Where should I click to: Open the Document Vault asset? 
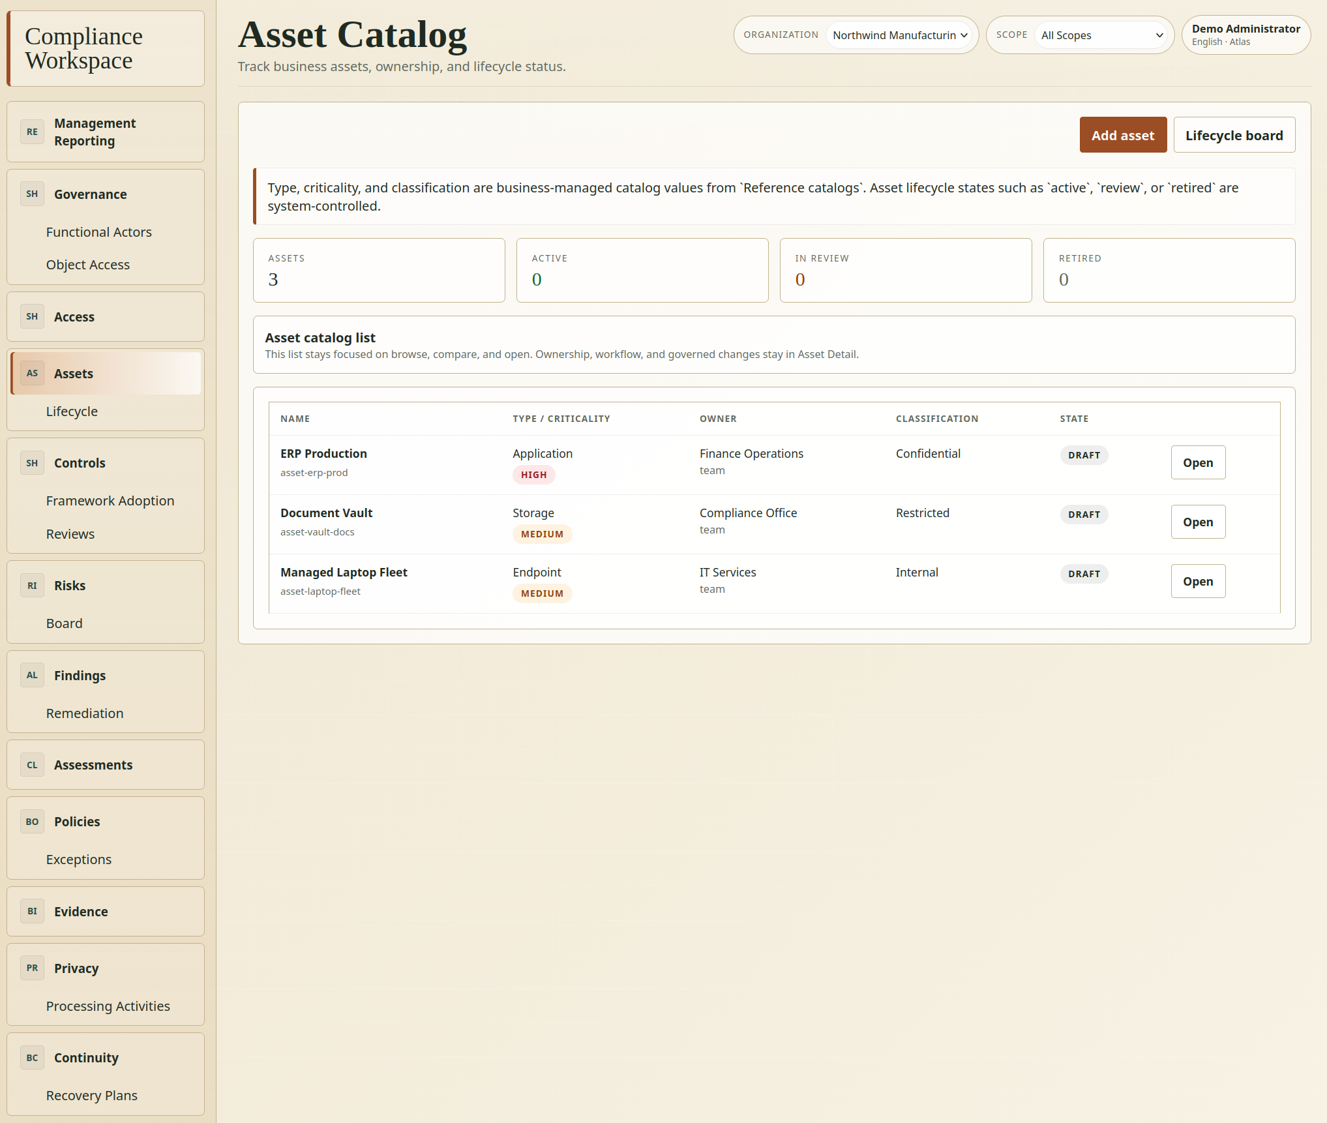(1198, 522)
